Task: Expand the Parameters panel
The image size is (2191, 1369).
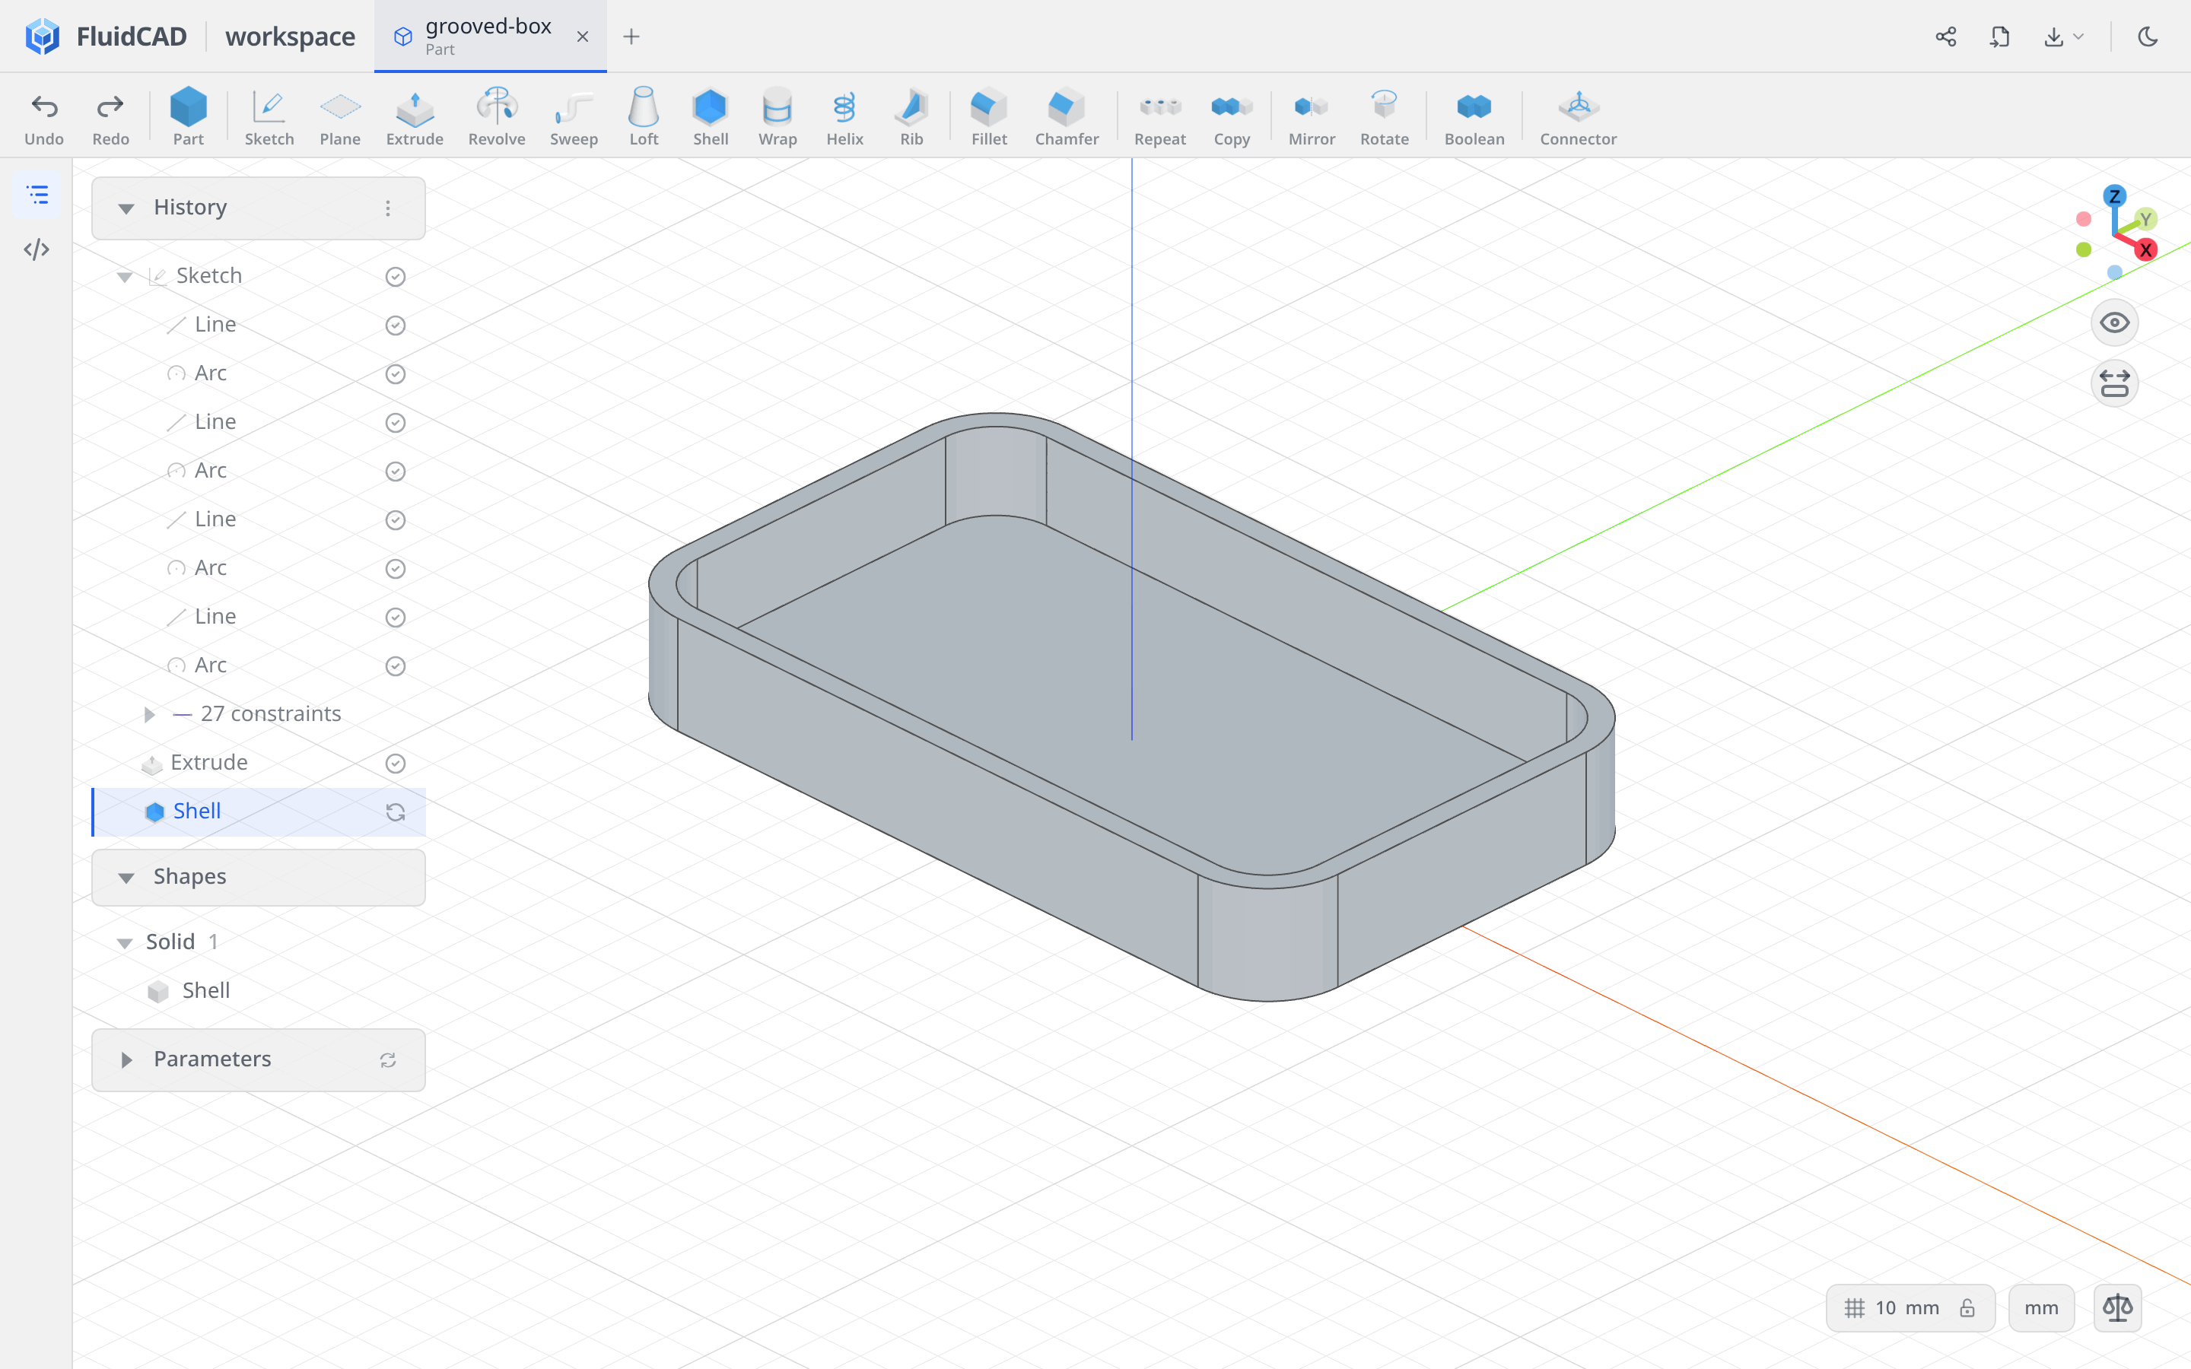Action: point(126,1059)
